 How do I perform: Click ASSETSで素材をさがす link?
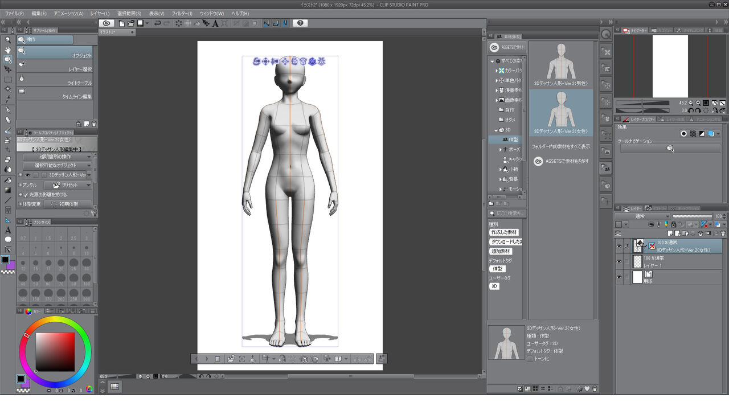coord(561,161)
